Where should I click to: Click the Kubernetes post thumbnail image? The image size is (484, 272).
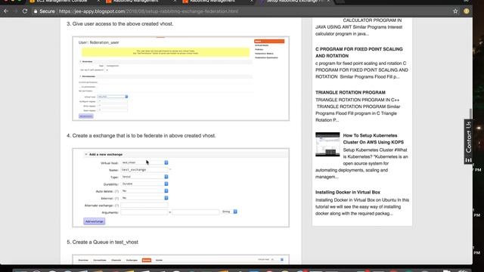pyautogui.click(x=327, y=144)
